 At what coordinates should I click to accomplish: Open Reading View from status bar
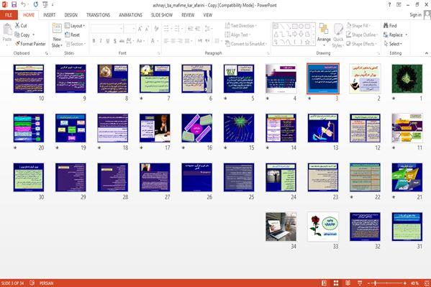tap(348, 283)
